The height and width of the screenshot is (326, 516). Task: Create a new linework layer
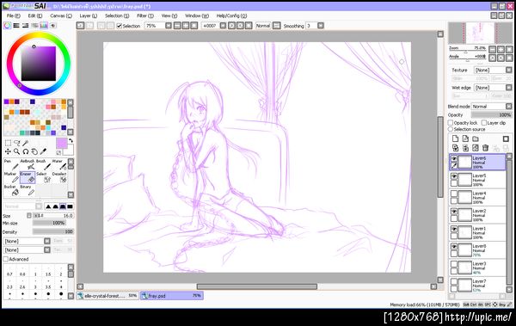pyautogui.click(x=465, y=138)
